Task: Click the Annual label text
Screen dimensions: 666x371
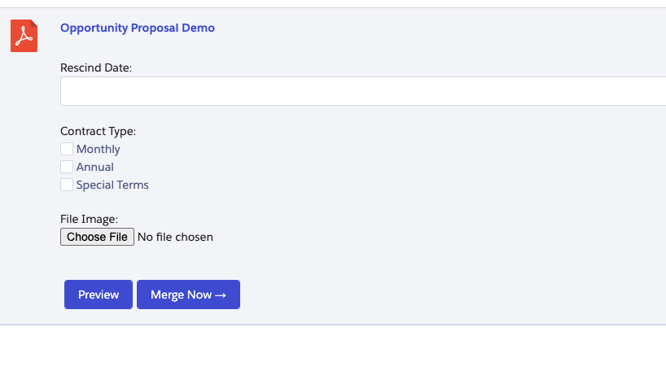Action: 95,167
